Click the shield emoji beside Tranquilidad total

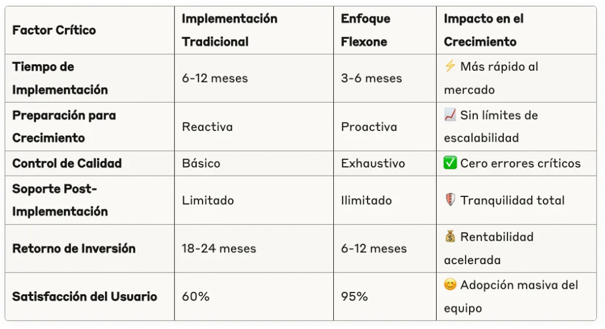(450, 200)
